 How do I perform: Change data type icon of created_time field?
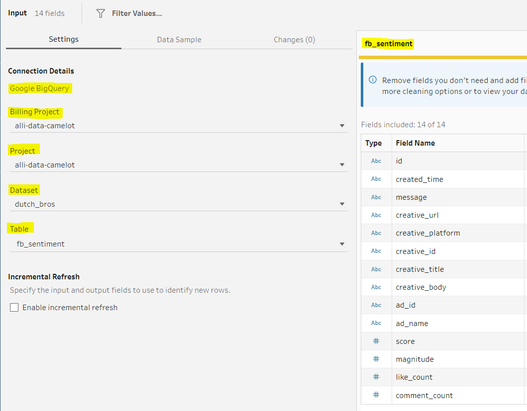point(376,179)
